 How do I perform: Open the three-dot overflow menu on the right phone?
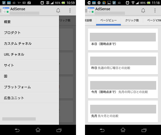point(155,11)
